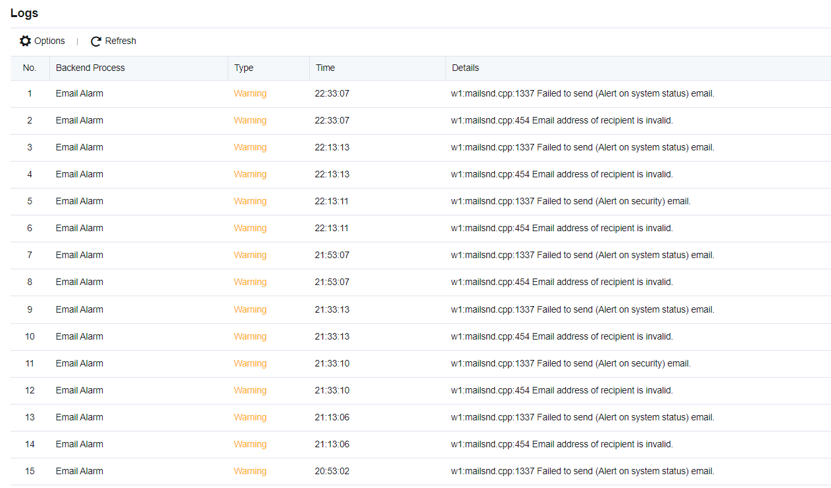Sort by the No. column header
The width and height of the screenshot is (831, 488).
pos(30,68)
